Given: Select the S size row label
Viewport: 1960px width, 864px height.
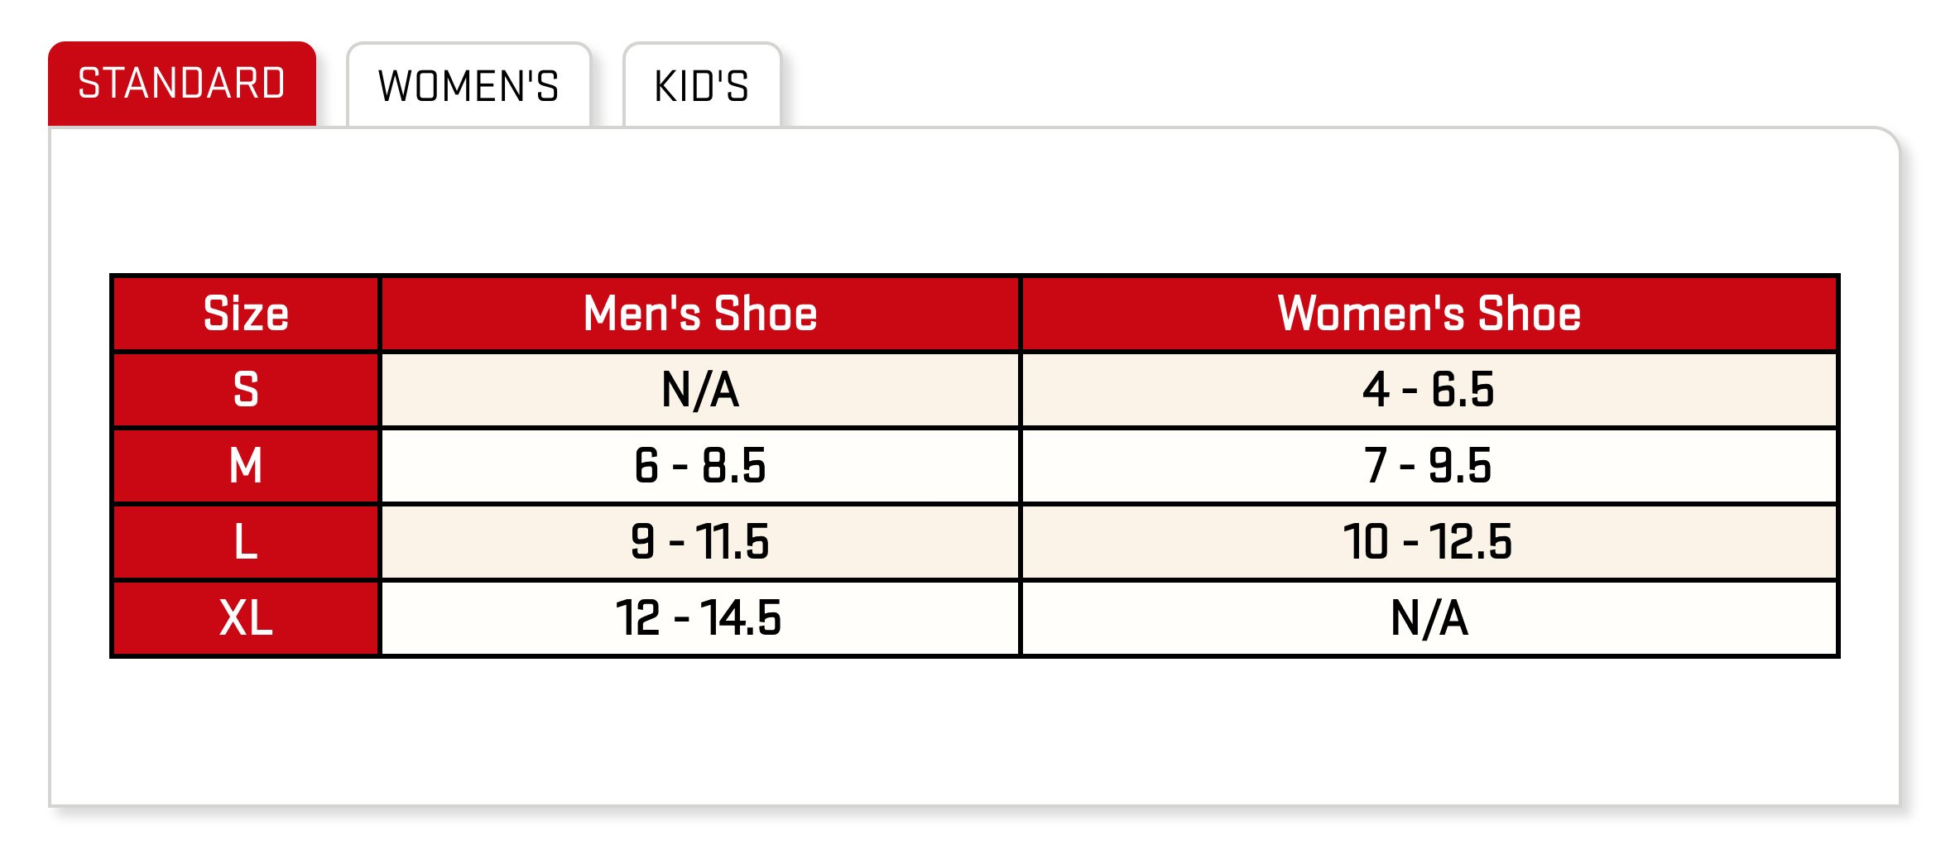Looking at the screenshot, I should pos(246,390).
